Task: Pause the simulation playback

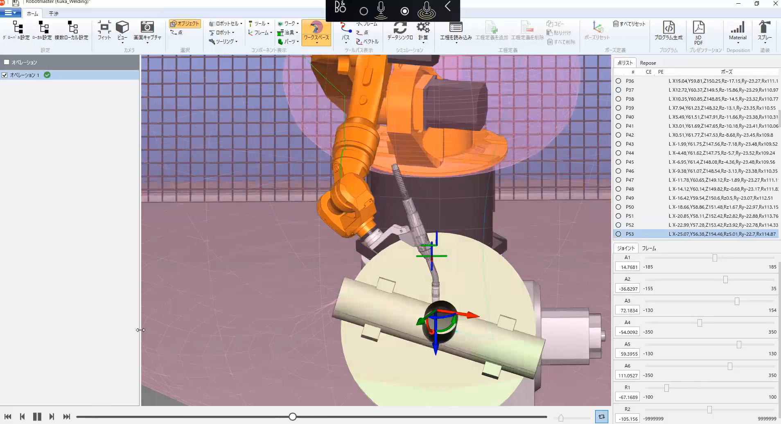Action: 37,417
